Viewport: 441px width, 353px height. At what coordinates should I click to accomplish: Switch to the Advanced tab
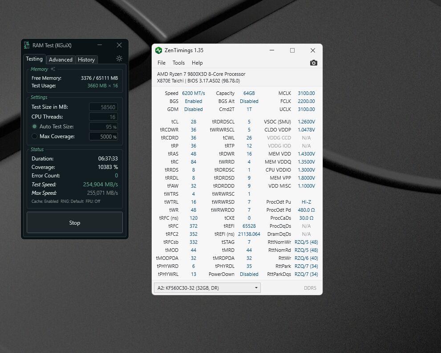pos(61,59)
